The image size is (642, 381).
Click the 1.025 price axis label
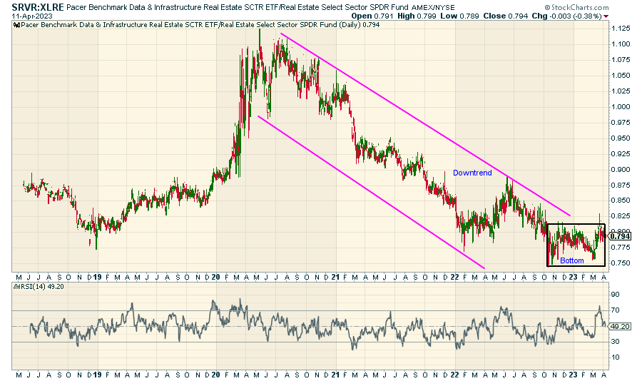point(621,91)
